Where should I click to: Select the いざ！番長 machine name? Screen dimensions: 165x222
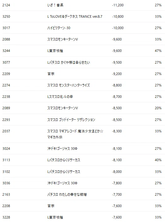coord(55,5)
